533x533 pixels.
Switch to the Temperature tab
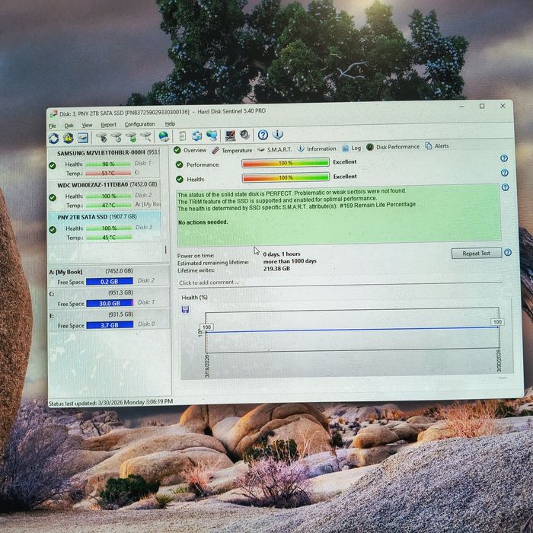click(231, 150)
